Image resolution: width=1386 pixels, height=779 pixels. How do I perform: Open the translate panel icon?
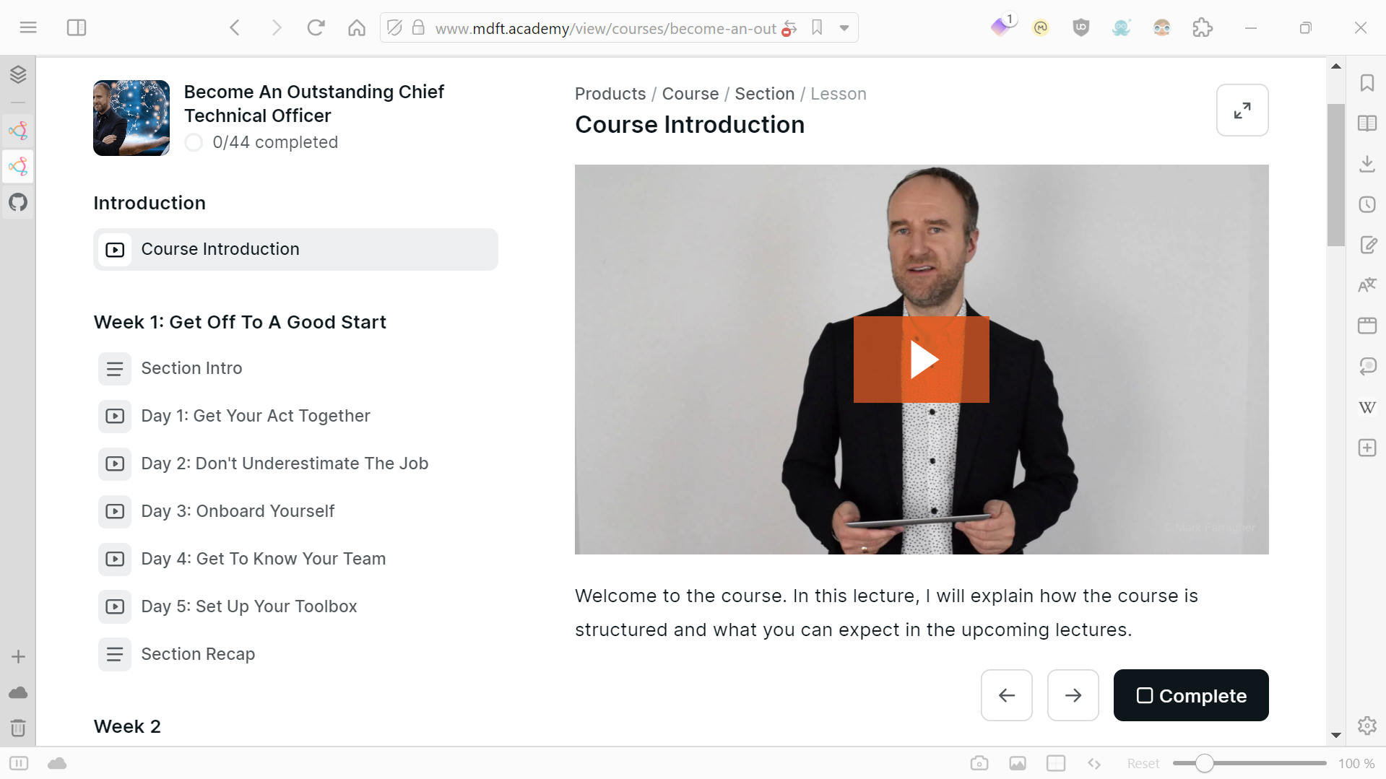click(1367, 285)
